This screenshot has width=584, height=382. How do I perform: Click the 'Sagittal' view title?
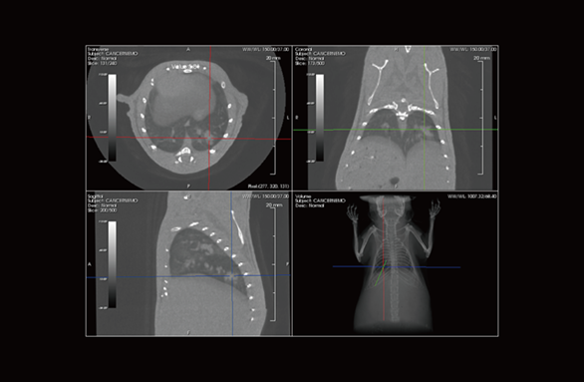click(x=96, y=195)
